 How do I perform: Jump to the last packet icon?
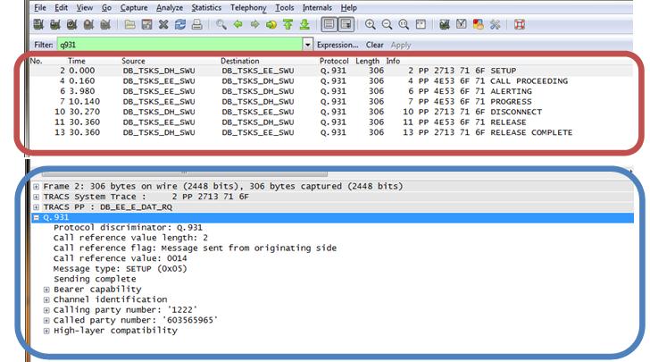[304, 24]
